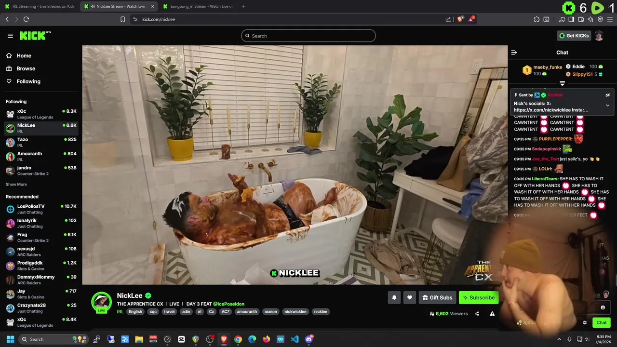Screen dimensions: 617x347
Task: Open Amouranth channel in sidebar
Action: 41,156
